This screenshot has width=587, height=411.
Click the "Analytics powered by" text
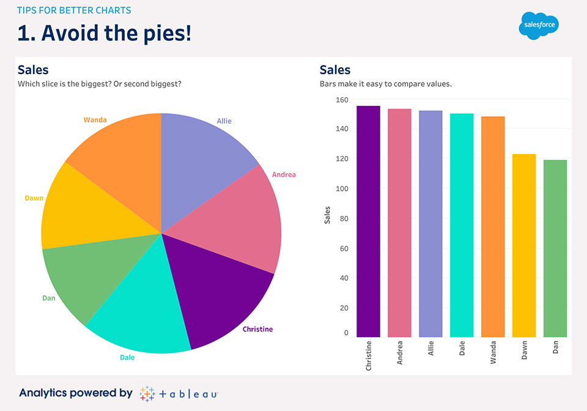76,393
